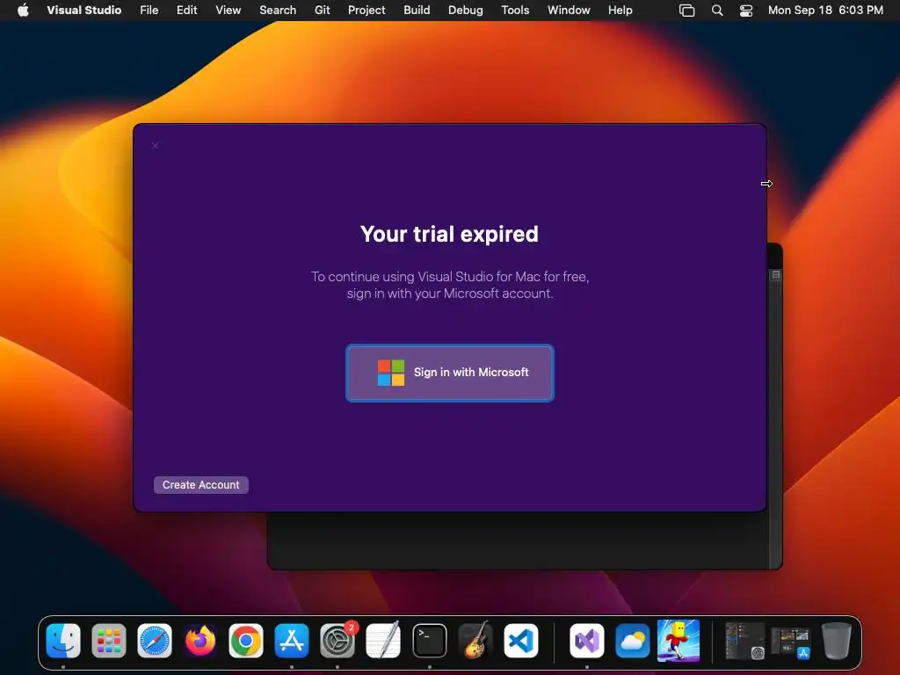Screen dimensions: 900x675
Task: Open the Debug menu
Action: click(x=466, y=10)
